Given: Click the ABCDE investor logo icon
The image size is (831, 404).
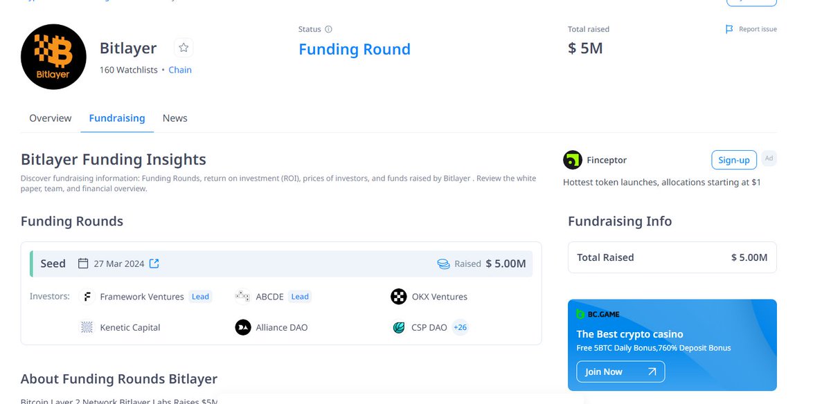Looking at the screenshot, I should [x=242, y=297].
